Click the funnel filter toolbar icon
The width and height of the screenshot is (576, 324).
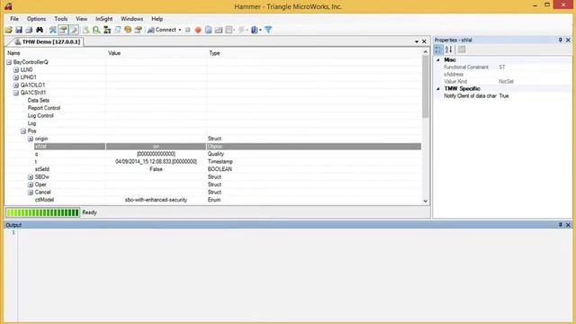(x=268, y=30)
